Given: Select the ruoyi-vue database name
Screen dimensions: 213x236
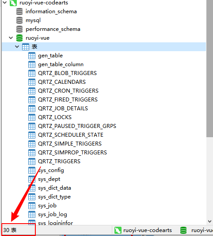Looking at the screenshot, I should click(38, 38).
